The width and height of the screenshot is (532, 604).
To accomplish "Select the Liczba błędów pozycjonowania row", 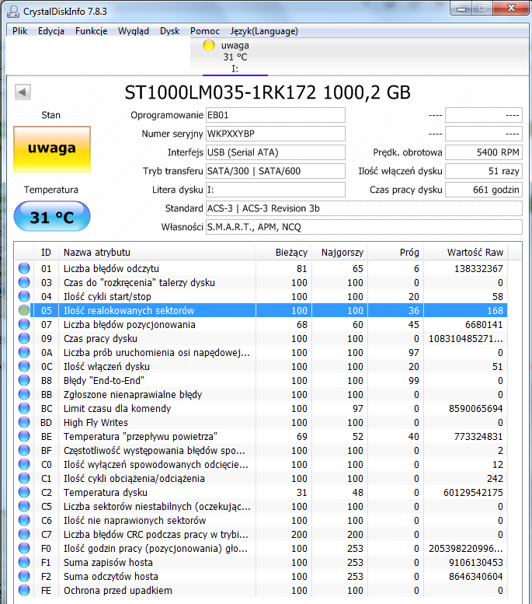I will (x=262, y=324).
